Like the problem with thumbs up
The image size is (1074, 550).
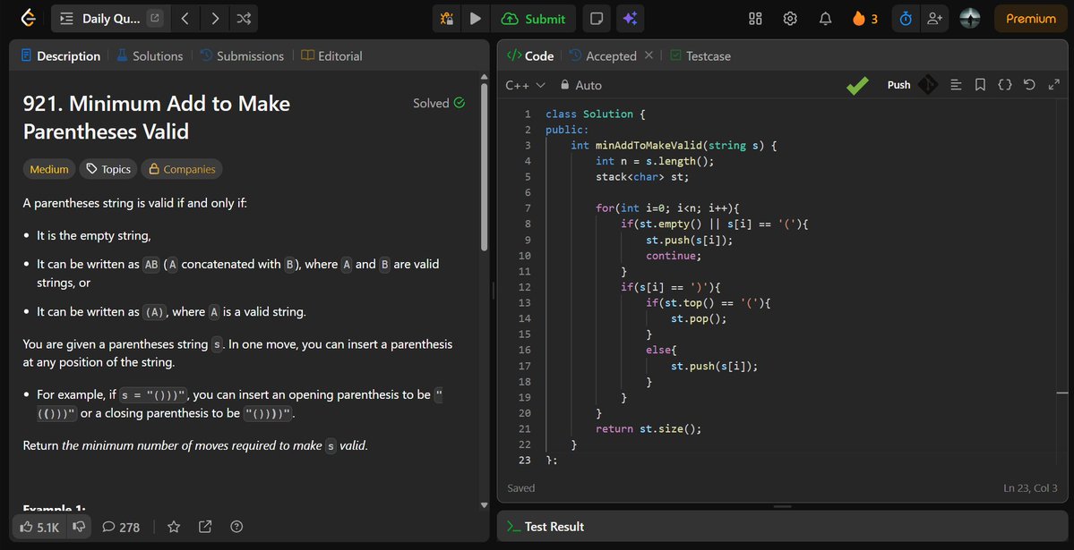point(39,527)
